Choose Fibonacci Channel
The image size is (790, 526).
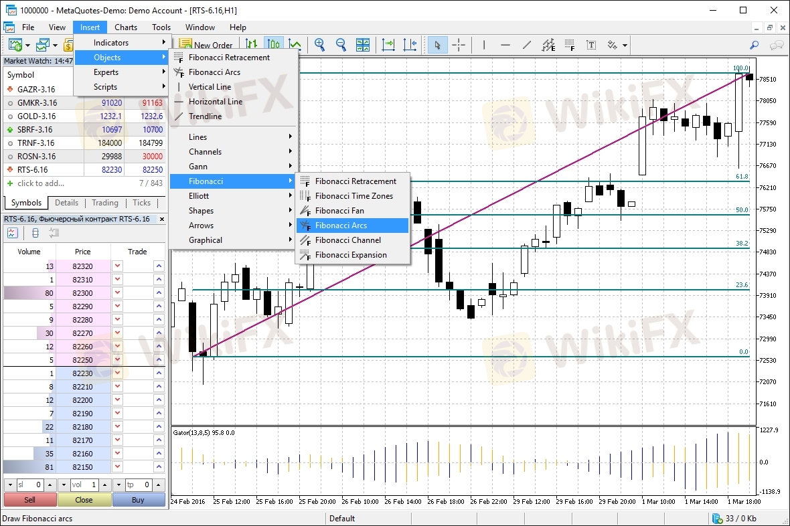(353, 240)
